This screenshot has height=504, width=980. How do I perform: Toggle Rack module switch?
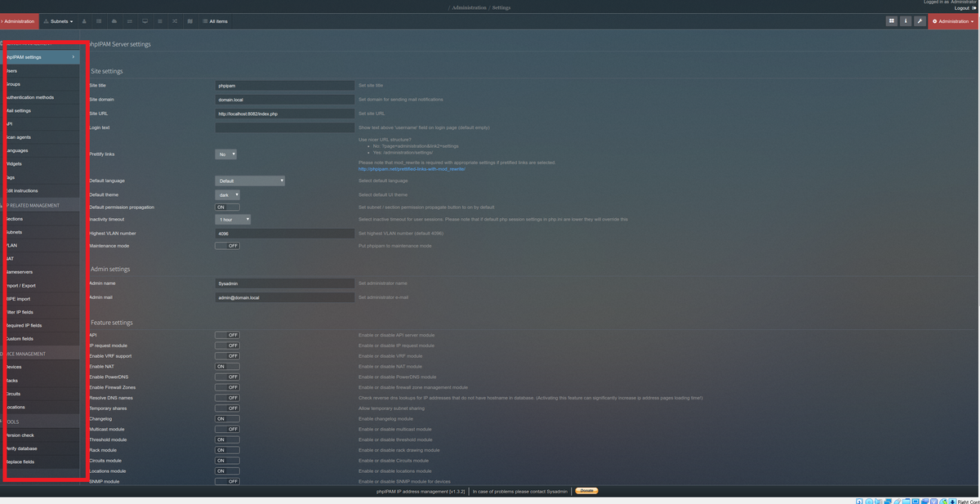[227, 450]
